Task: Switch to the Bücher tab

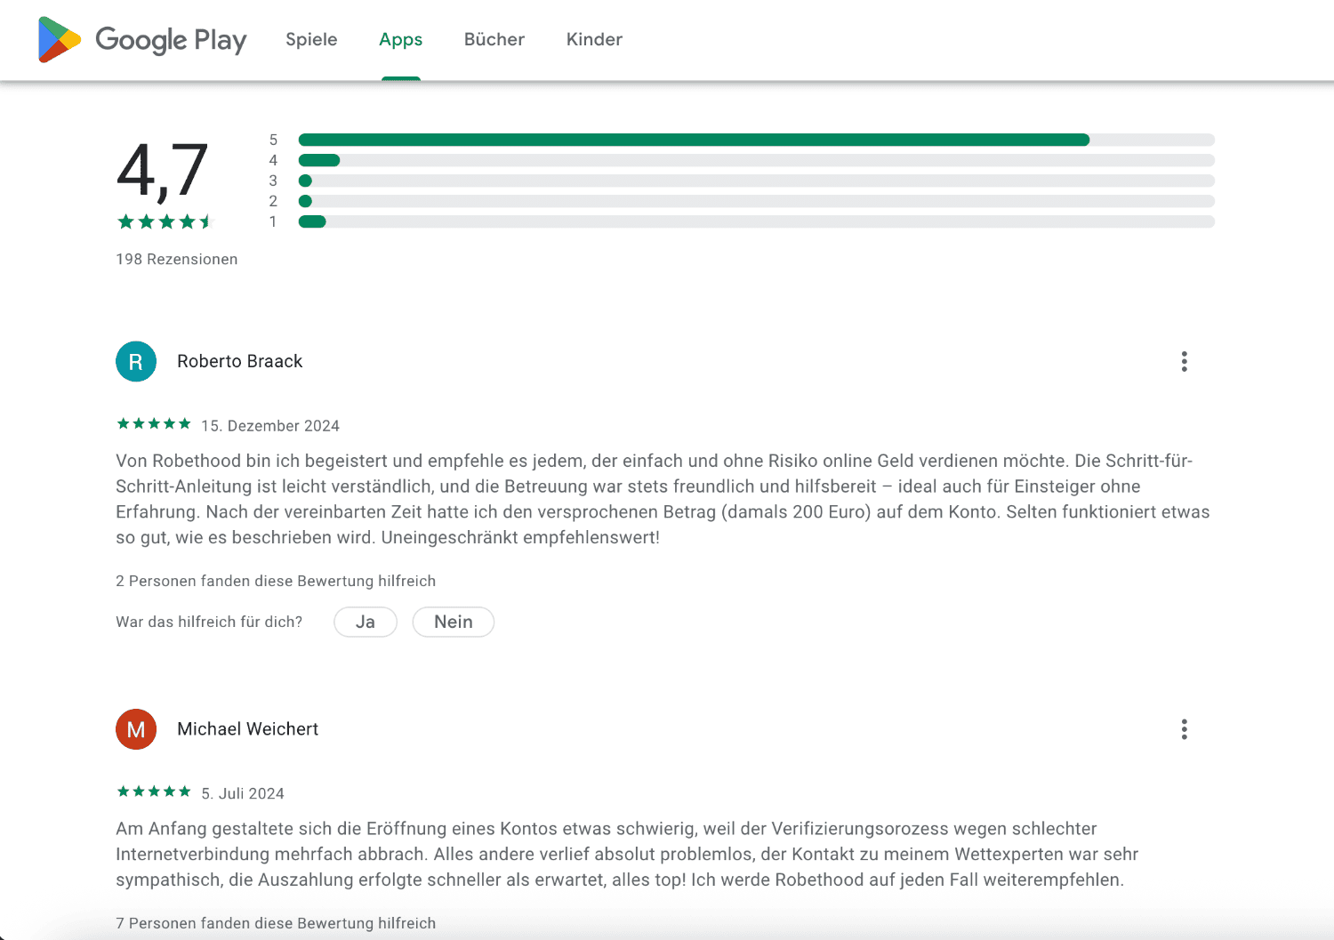Action: click(x=494, y=39)
